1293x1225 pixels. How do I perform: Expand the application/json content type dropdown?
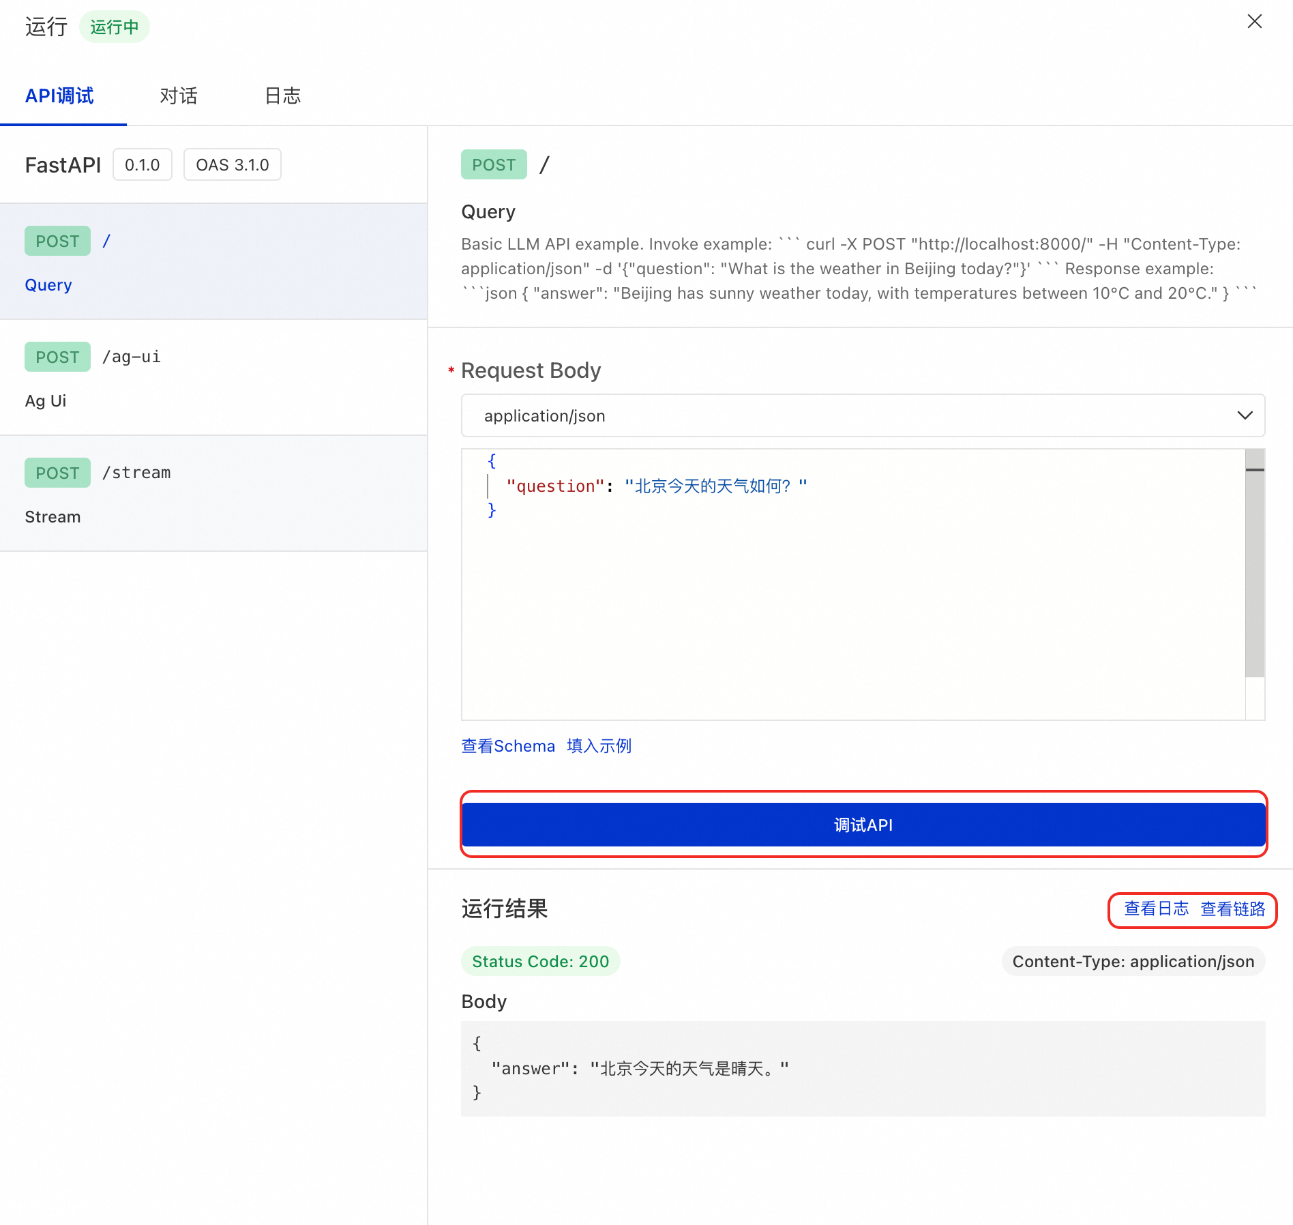pyautogui.click(x=863, y=415)
